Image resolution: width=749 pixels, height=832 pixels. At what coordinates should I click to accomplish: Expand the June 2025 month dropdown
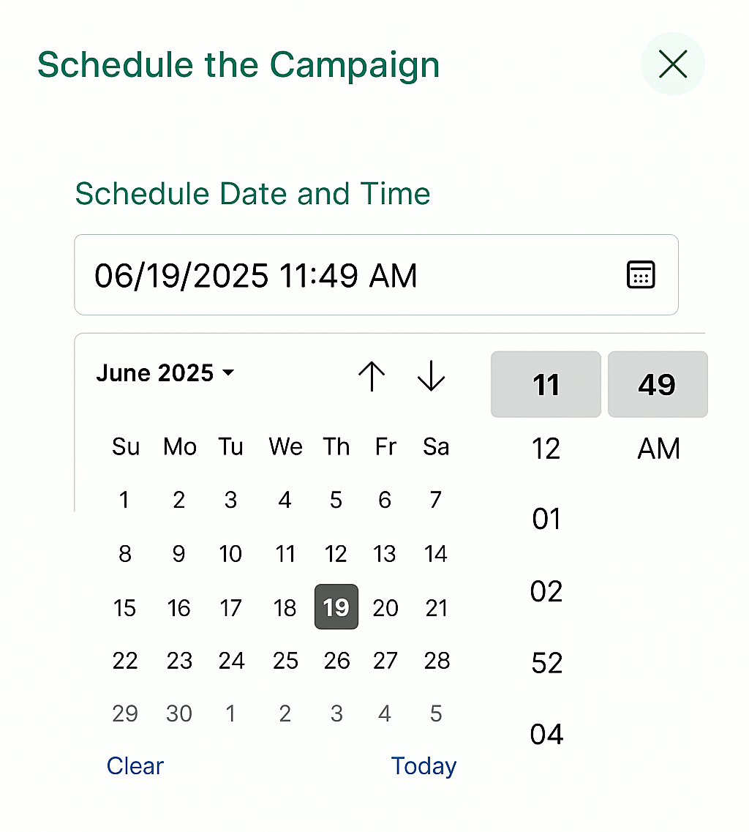coord(165,373)
